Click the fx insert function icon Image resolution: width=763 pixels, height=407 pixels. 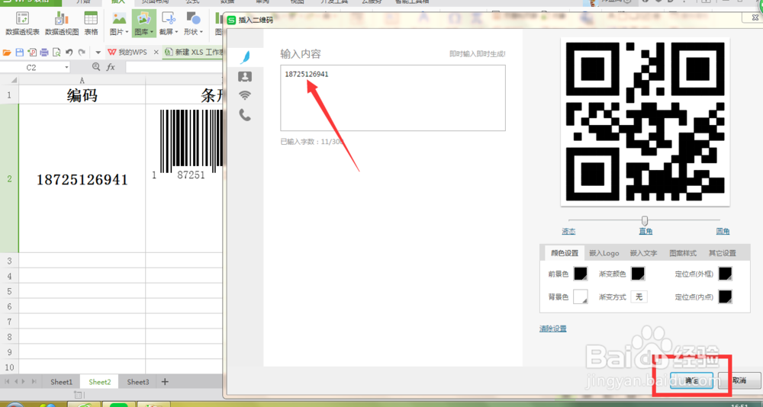pyautogui.click(x=111, y=67)
